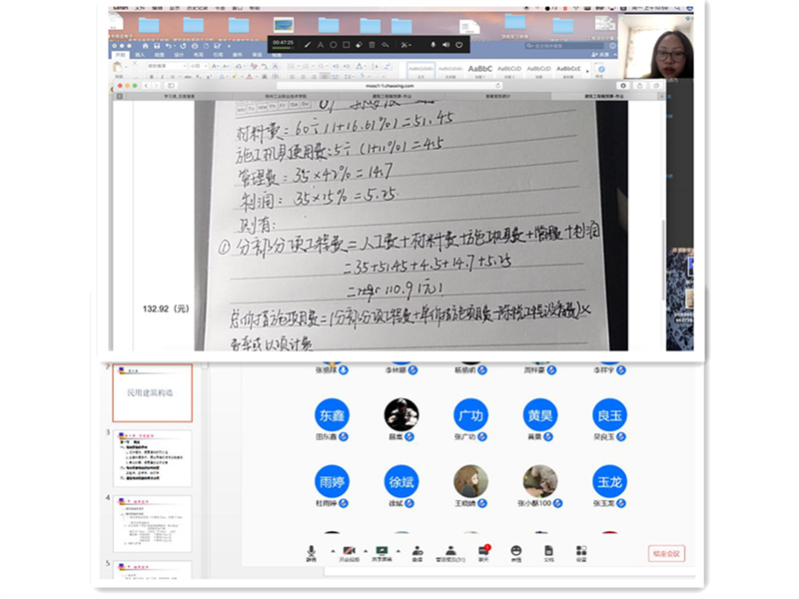Open the meeting settings icon
This screenshot has height=599, width=799.
(580, 551)
